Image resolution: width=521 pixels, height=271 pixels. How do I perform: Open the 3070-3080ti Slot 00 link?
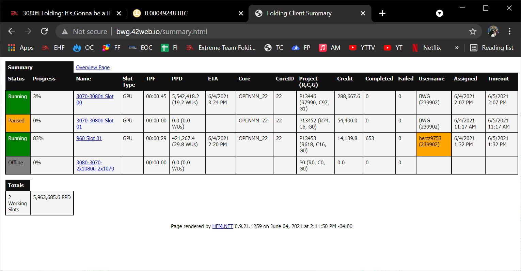[95, 97]
